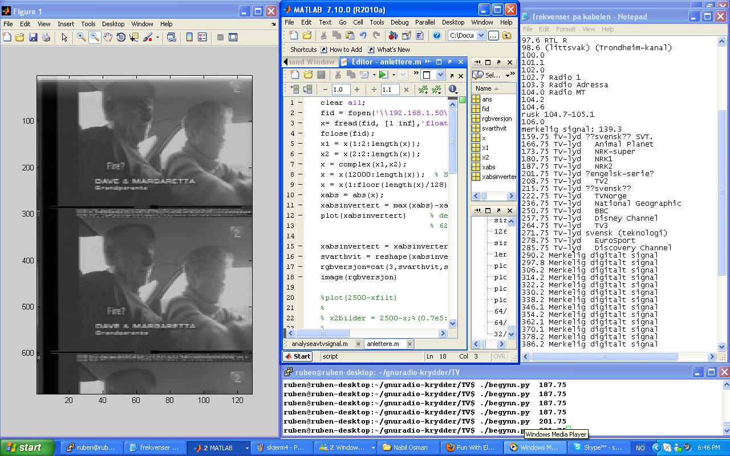Click editor vertical scrollbar down arrow

[453, 323]
